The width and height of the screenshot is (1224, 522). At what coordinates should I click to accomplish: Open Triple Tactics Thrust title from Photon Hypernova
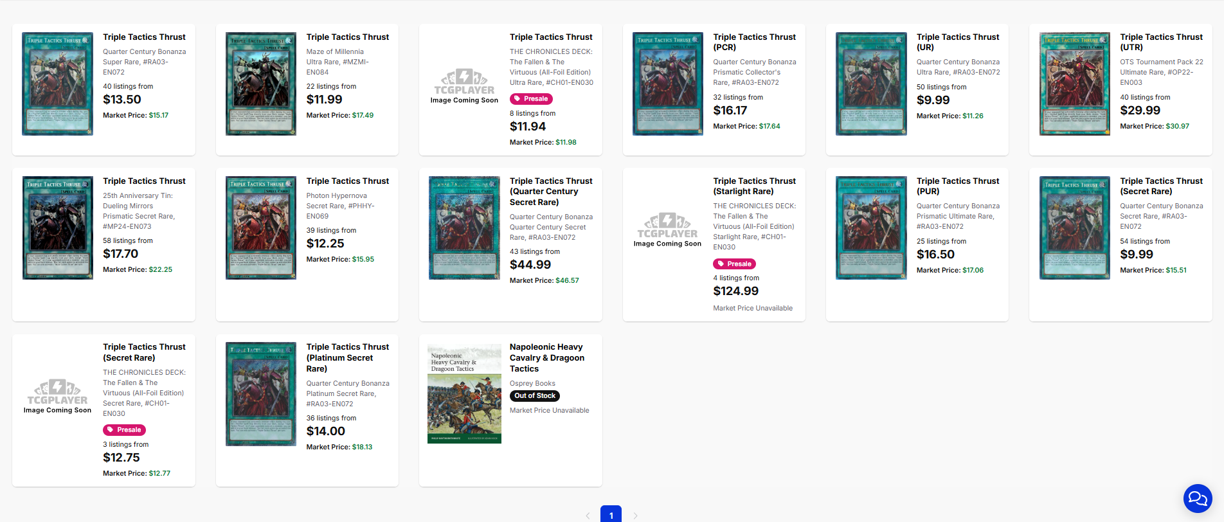(x=348, y=181)
